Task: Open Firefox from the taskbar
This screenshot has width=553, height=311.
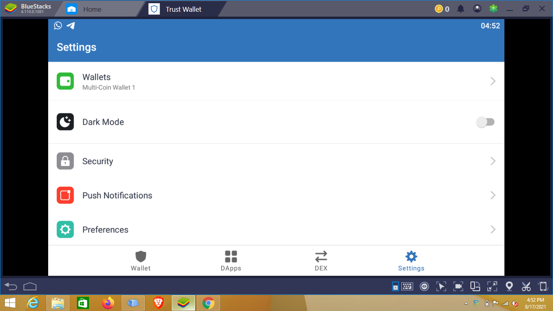Action: 108,303
